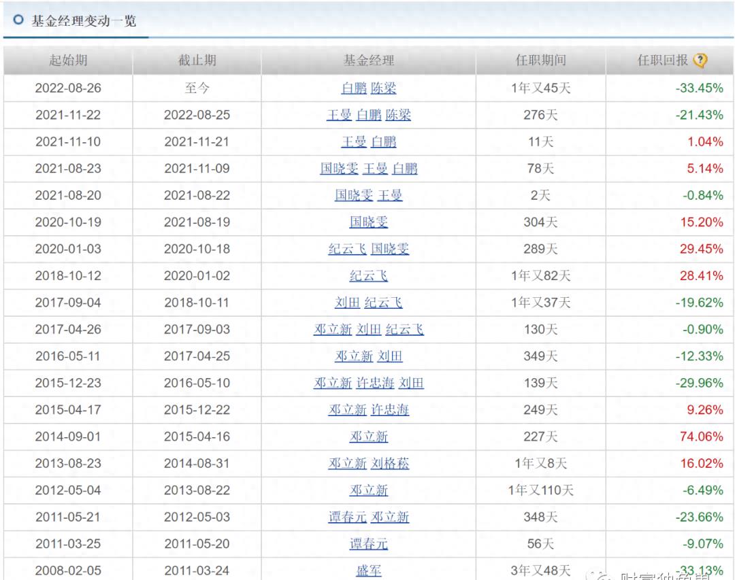Open 刘田 profile in the 2017-09-04 row
Screen dimensions: 735x580
click(347, 302)
